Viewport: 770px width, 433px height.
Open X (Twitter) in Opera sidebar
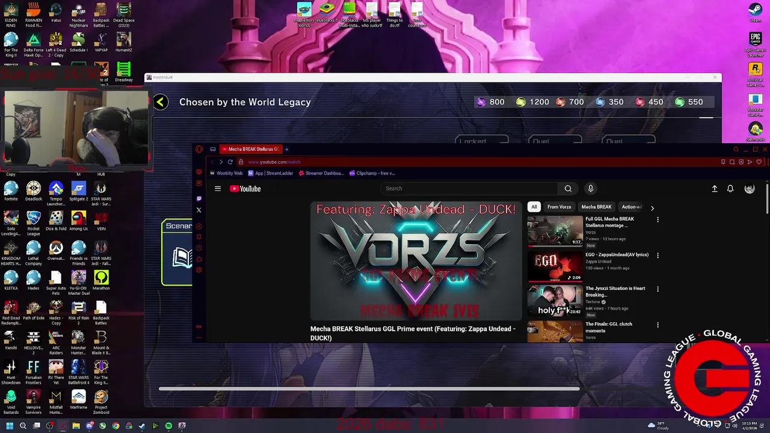click(199, 210)
